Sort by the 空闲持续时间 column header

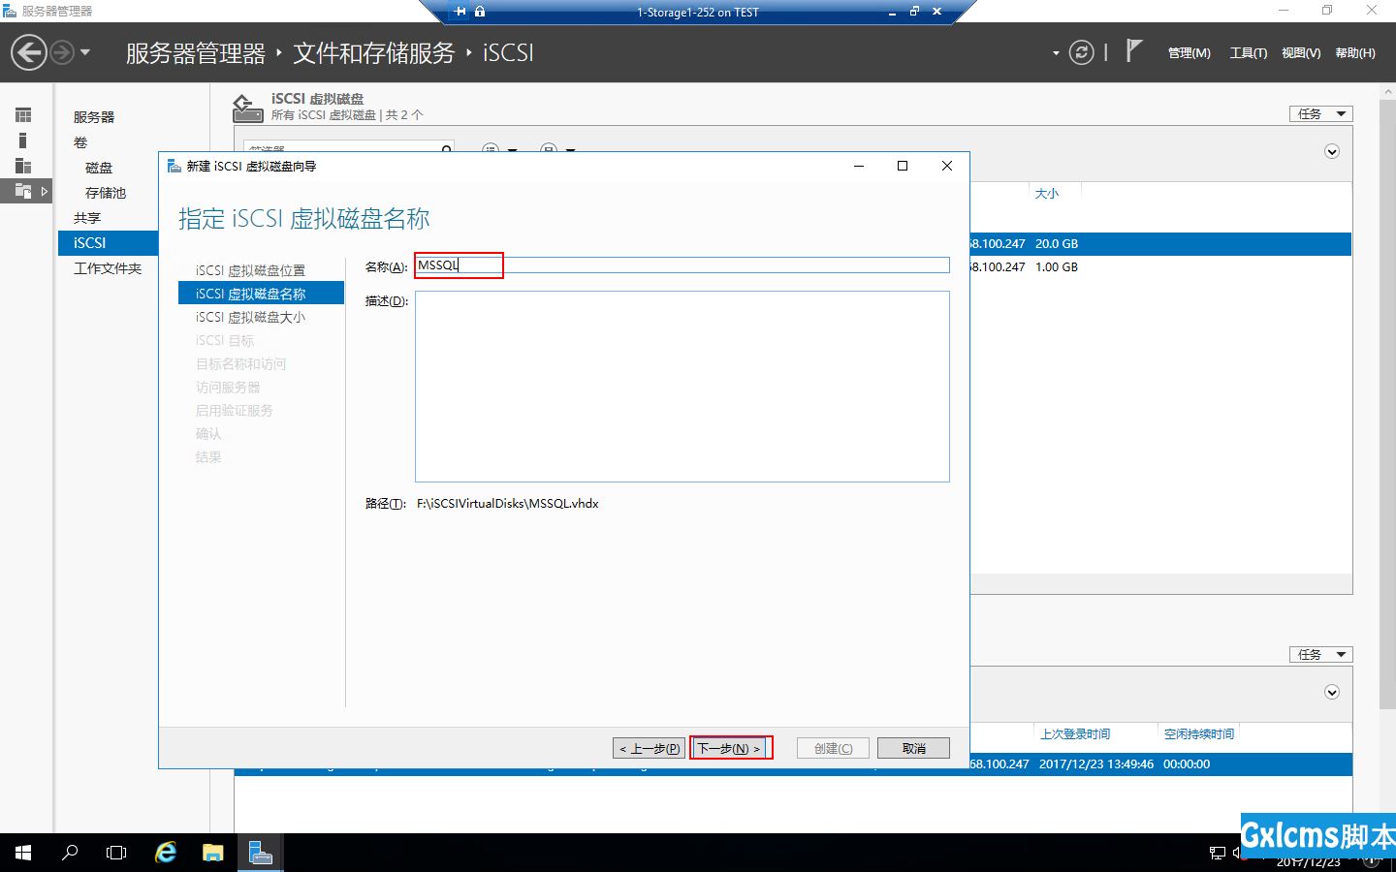pyautogui.click(x=1199, y=734)
